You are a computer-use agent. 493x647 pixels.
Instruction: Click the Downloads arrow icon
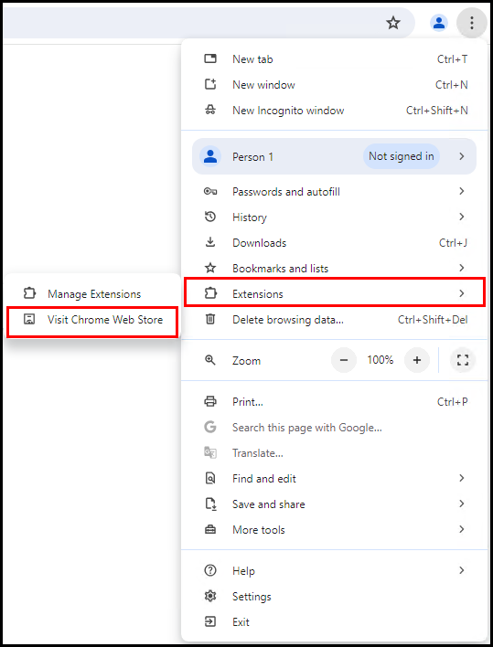(210, 242)
